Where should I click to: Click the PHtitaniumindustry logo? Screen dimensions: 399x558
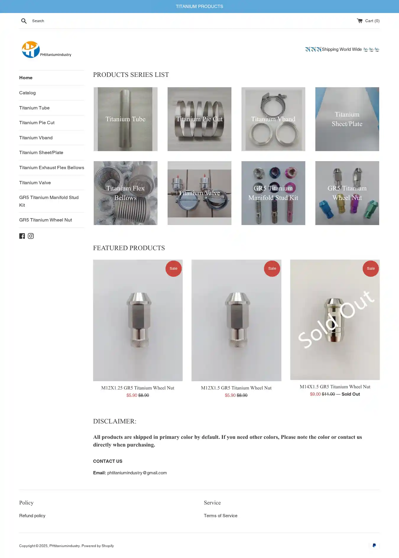(46, 49)
